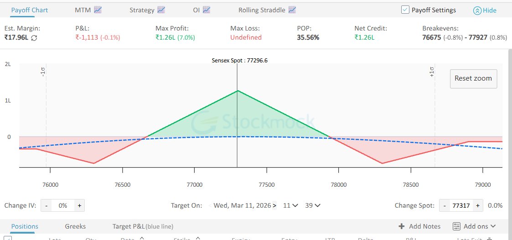Click the Reset zoom button
This screenshot has width=512, height=240.
473,79
